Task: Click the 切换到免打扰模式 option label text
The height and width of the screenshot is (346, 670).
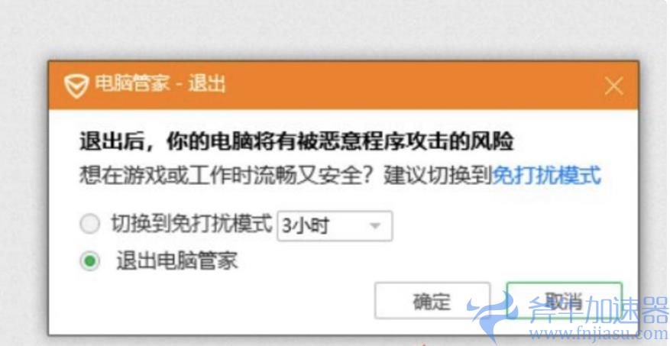Action: coord(192,223)
